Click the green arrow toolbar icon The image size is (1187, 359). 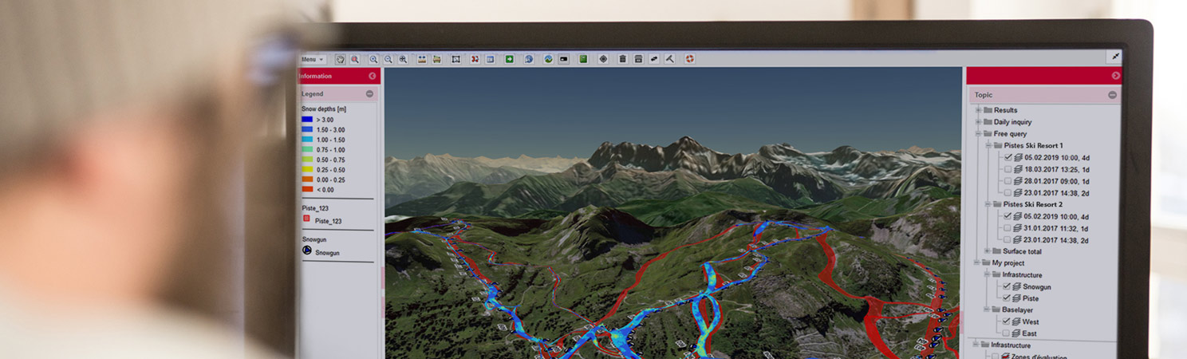[509, 59]
